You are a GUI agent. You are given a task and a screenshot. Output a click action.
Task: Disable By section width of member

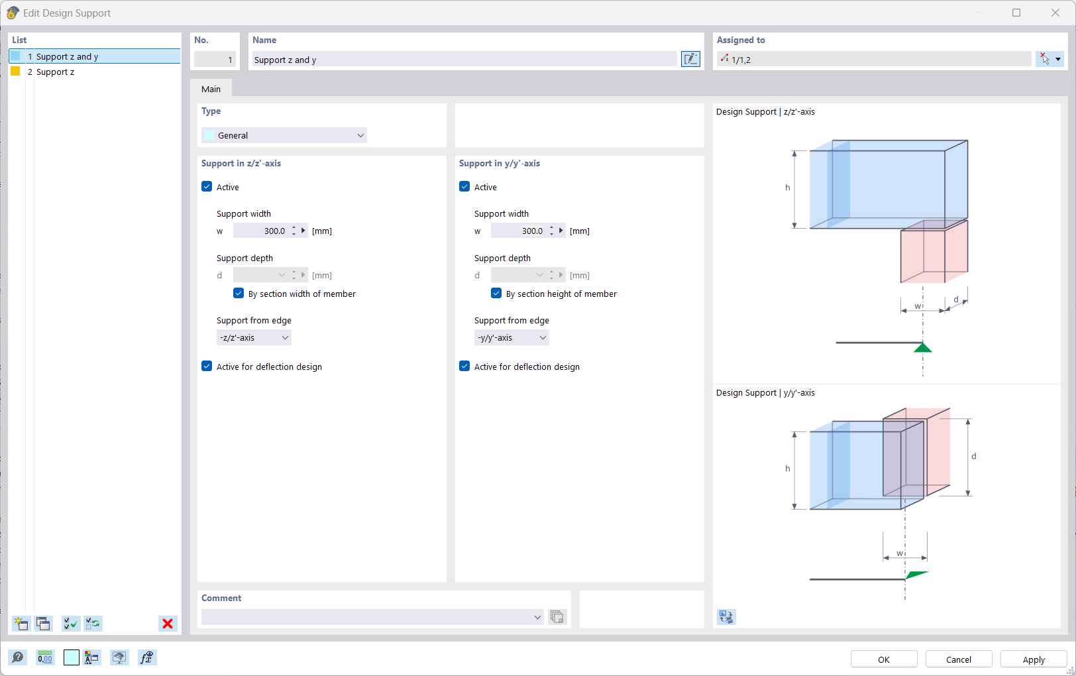pyautogui.click(x=239, y=293)
